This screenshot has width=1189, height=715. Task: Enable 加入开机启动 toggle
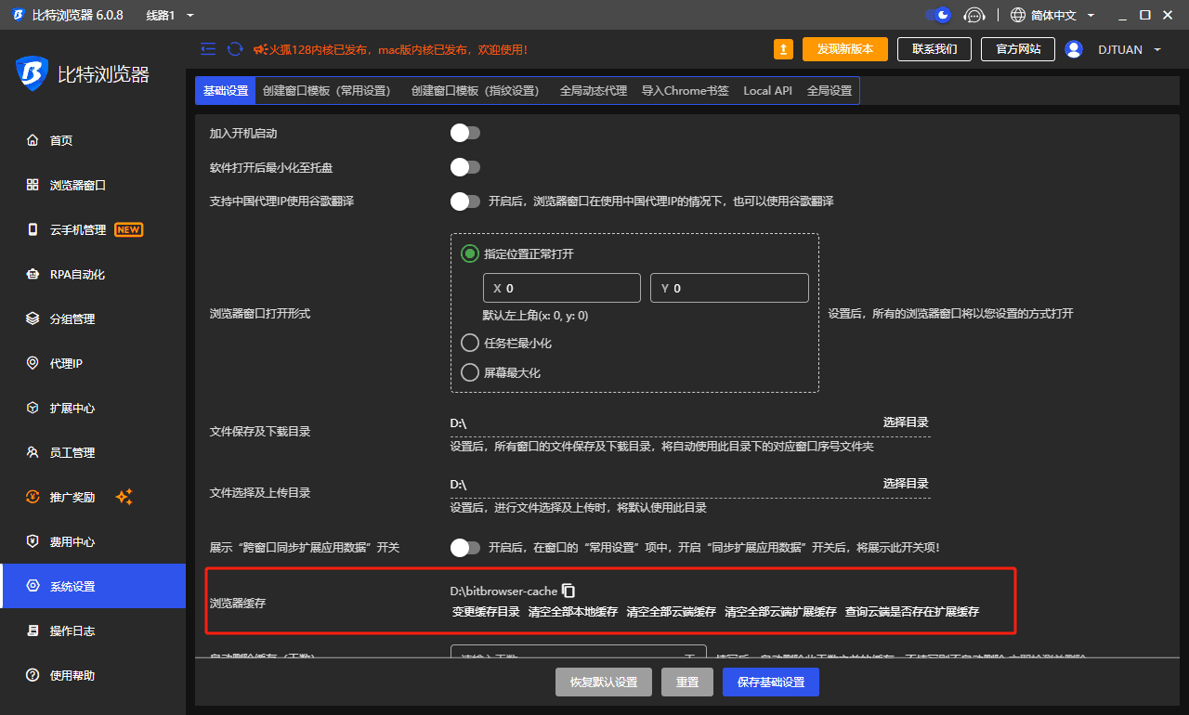pos(465,134)
